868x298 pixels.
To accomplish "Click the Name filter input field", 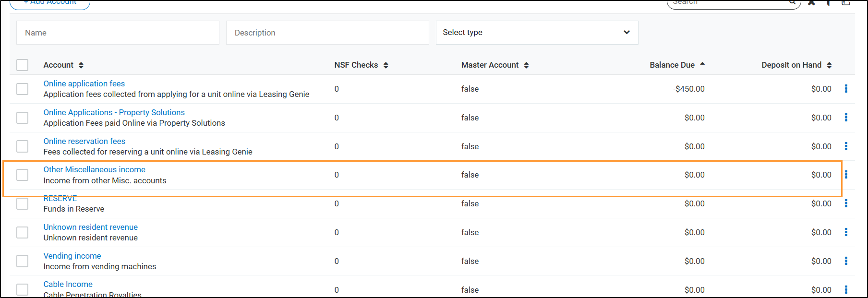I will click(x=118, y=33).
